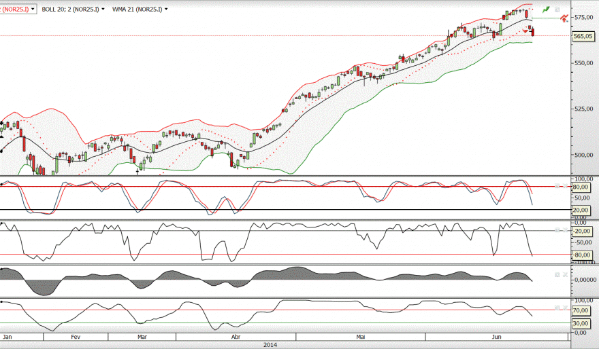Click the 500,00 price axis value
The image size is (599, 349).
pos(584,155)
